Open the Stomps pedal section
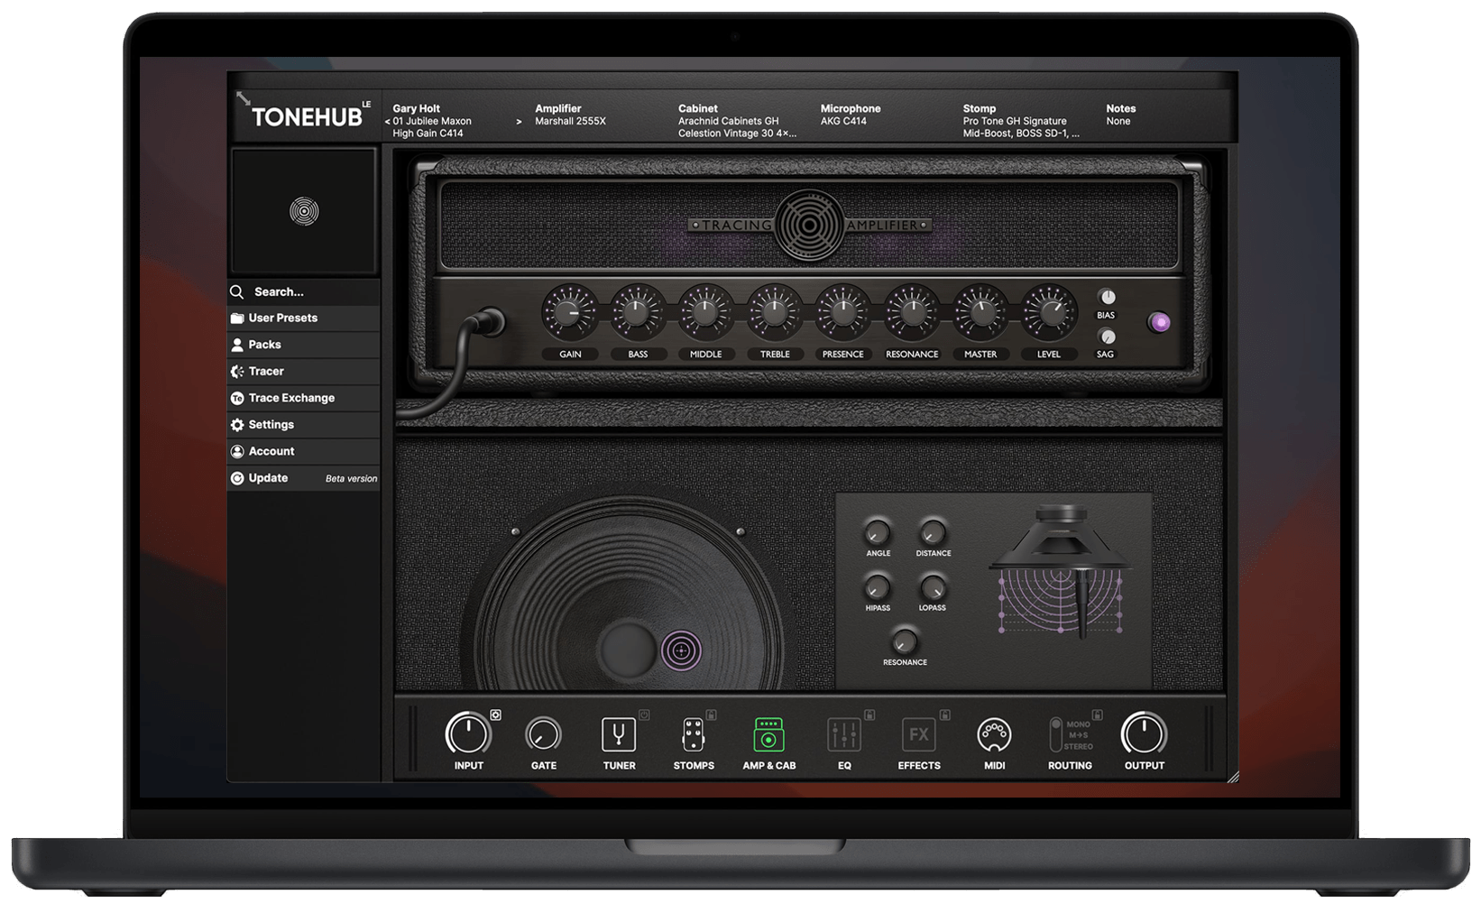The width and height of the screenshot is (1481, 913). pyautogui.click(x=693, y=734)
